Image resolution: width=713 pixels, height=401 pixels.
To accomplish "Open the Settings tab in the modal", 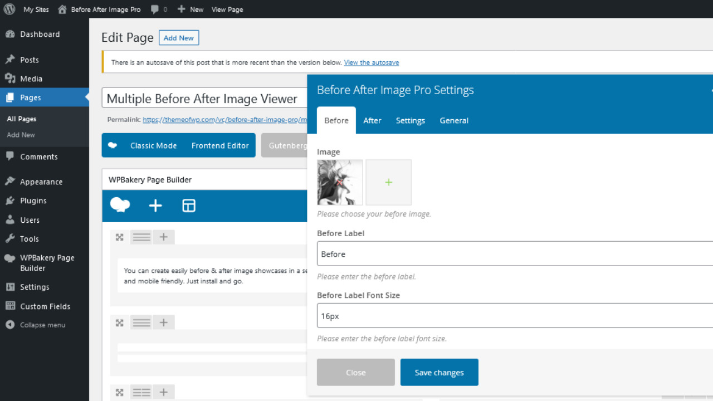I will 411,120.
